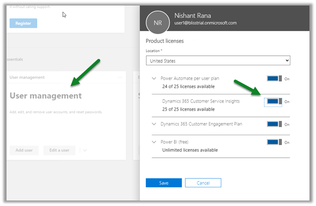Open the User management card ellipsis menu
Viewport: 316px width, 206px height.
click(120, 77)
